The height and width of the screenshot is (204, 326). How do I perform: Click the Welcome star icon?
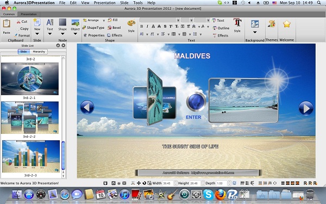[286, 24]
